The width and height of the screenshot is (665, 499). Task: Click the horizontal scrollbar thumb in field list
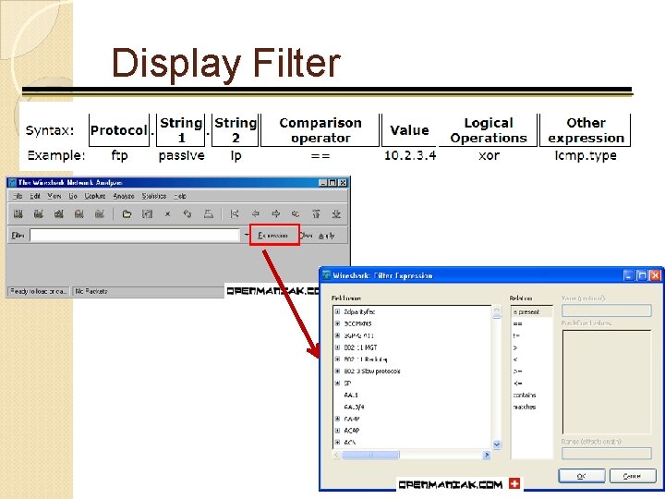point(370,455)
